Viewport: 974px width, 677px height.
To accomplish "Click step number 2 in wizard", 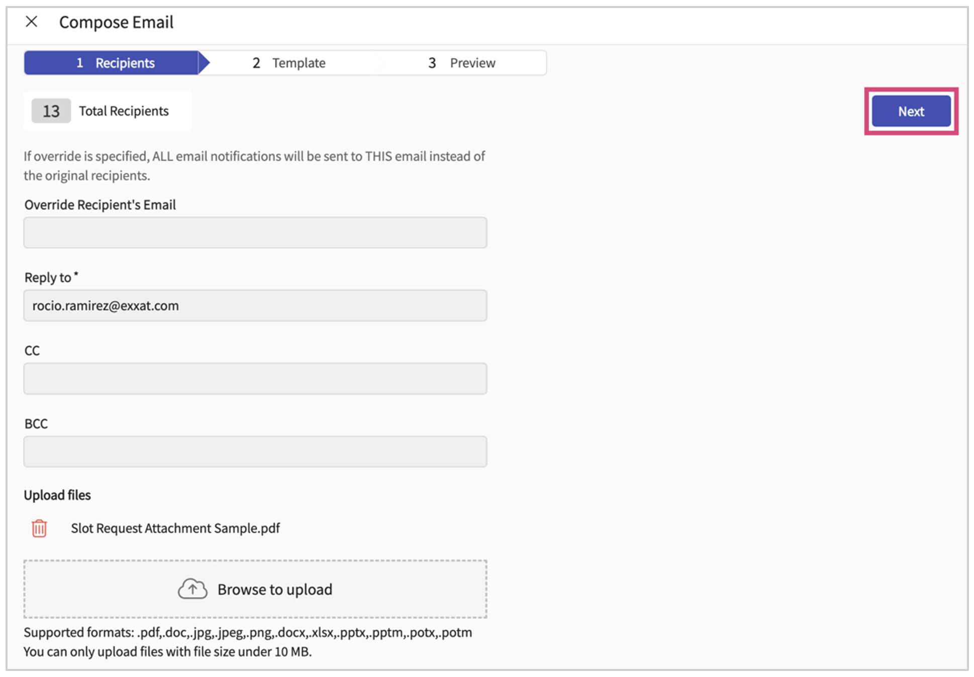I will coord(256,63).
